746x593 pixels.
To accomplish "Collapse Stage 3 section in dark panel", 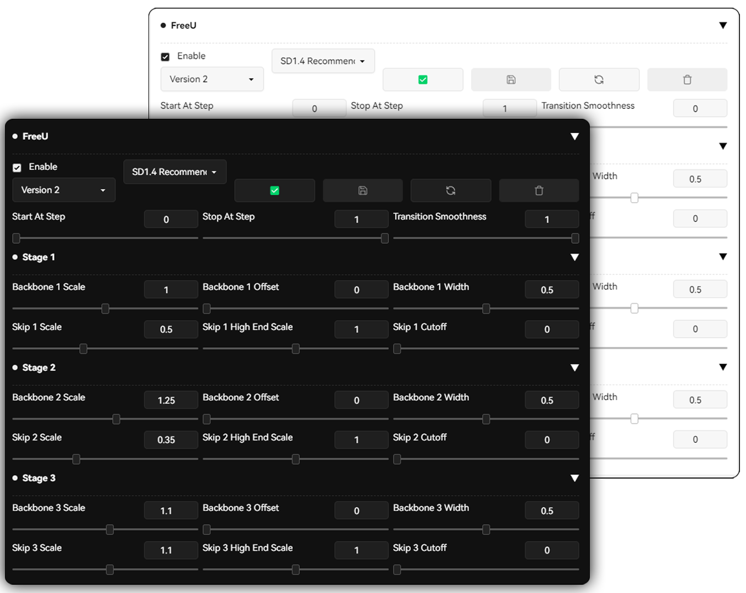I will tap(574, 479).
